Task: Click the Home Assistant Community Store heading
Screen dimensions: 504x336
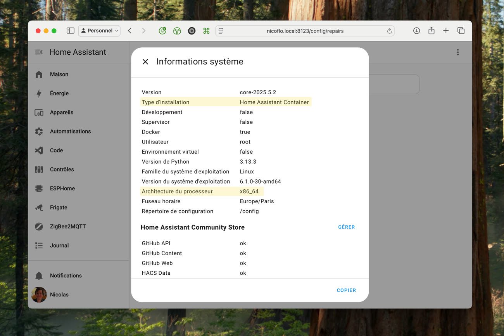Action: 193,227
